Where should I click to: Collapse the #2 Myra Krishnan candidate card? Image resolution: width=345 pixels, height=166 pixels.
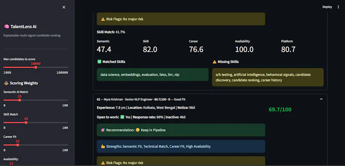pyautogui.click(x=321, y=99)
